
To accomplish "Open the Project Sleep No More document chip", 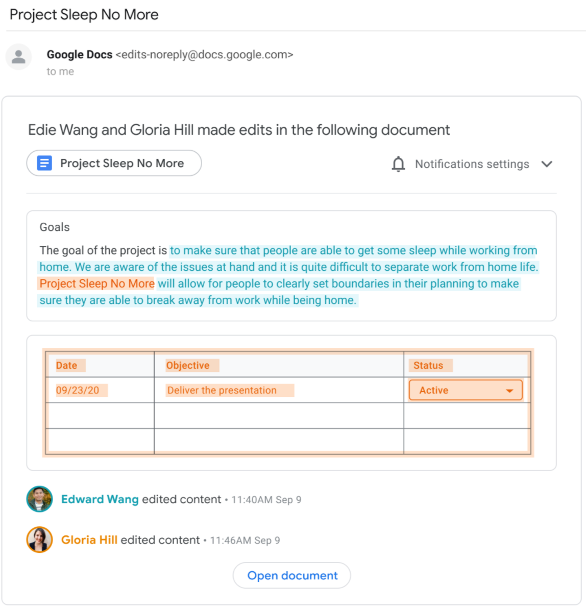I will click(114, 163).
